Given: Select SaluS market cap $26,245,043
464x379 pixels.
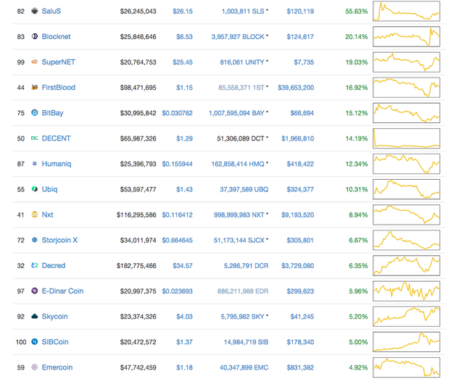Looking at the screenshot, I should point(138,12).
